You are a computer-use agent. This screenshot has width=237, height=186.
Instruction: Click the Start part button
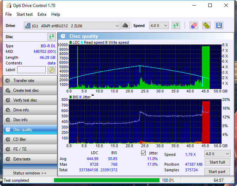[x=217, y=172]
